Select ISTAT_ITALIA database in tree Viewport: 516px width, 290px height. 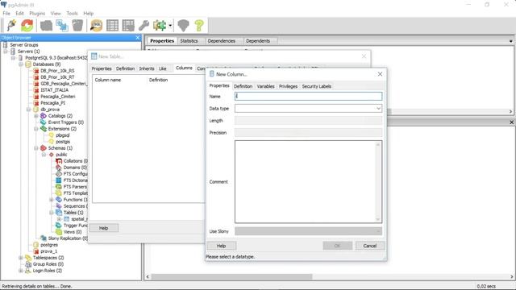pos(55,89)
